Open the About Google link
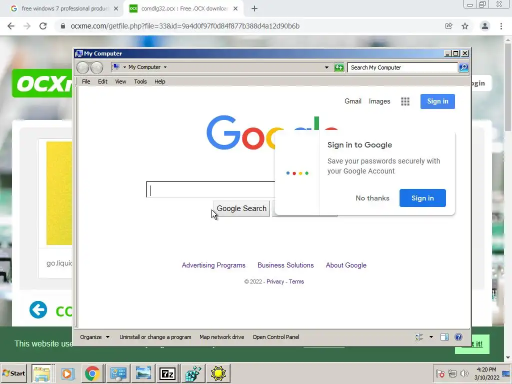This screenshot has width=512, height=384. (x=346, y=265)
